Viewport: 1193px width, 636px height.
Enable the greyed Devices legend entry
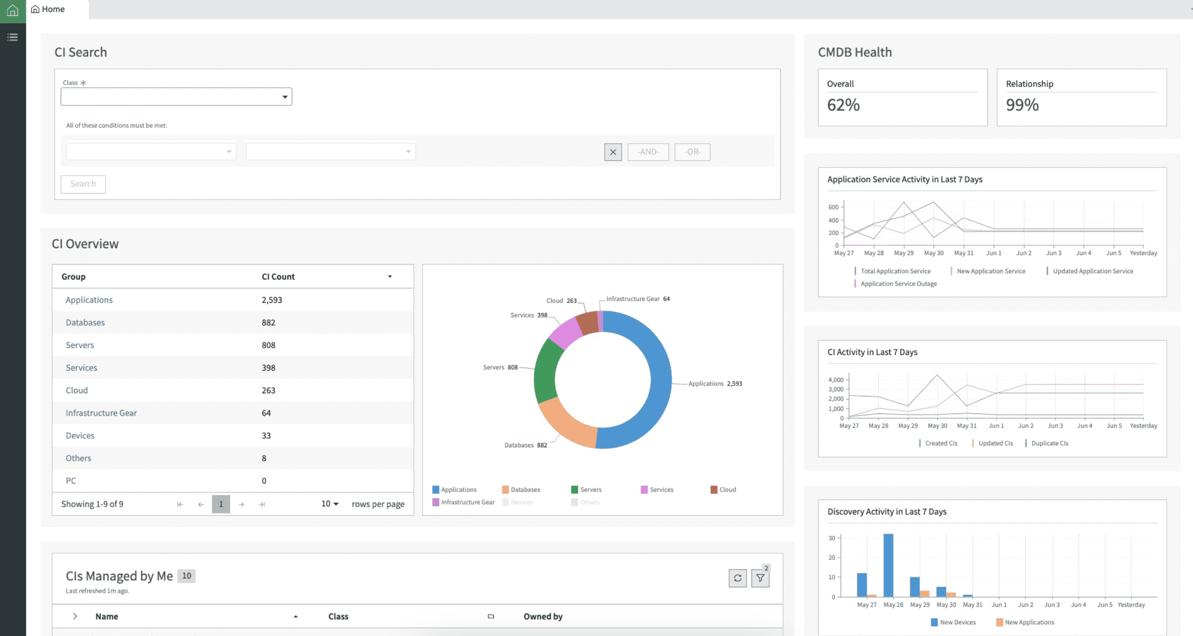[517, 502]
